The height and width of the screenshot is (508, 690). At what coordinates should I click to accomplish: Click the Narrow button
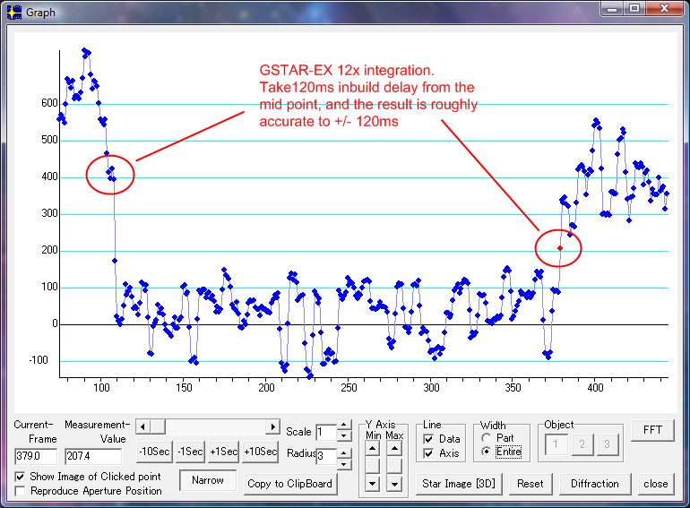208,480
